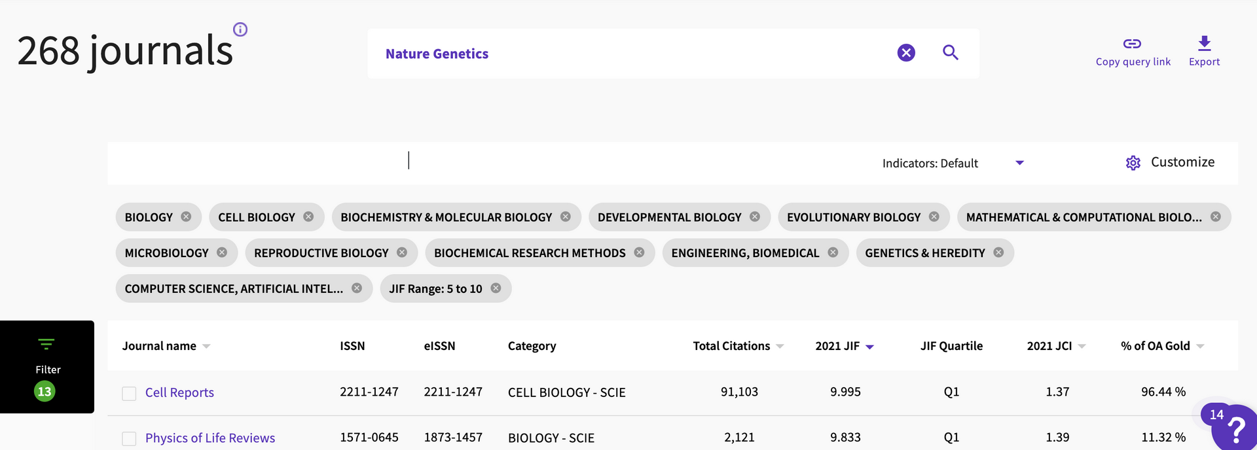
Task: Click the eISSN column header
Action: [x=439, y=346]
